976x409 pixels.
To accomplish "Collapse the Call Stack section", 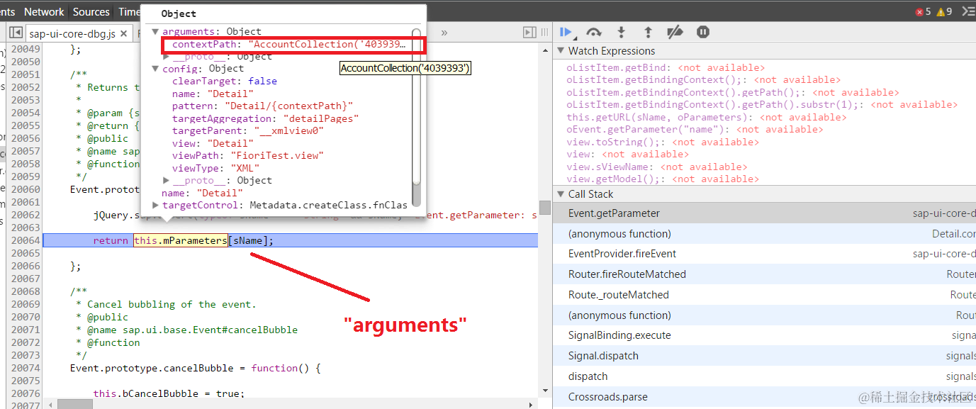I will (560, 194).
